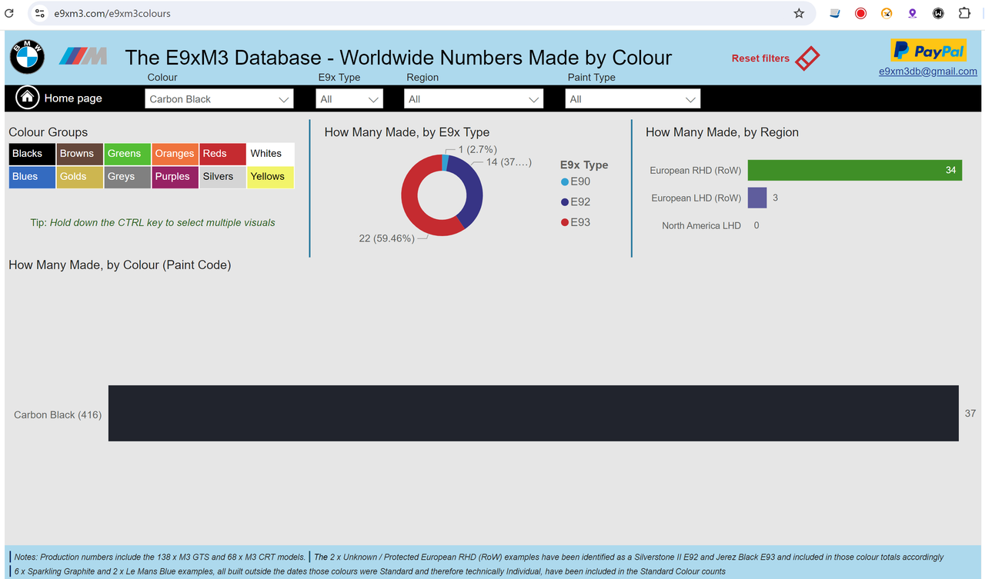985x579 pixels.
Task: Bookmark page with the star icon
Action: pos(799,13)
